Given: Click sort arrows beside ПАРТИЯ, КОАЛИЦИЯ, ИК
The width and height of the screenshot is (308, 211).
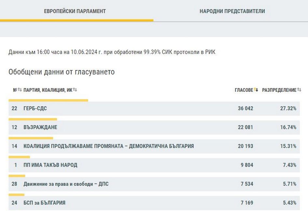Looking at the screenshot, I should coord(75,90).
